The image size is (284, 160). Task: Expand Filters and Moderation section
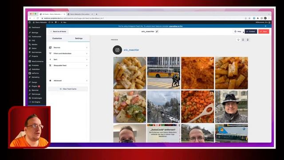point(68,53)
